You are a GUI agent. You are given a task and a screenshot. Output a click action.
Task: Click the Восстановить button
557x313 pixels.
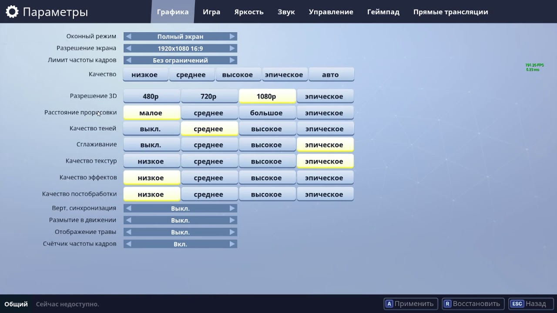pyautogui.click(x=473, y=304)
